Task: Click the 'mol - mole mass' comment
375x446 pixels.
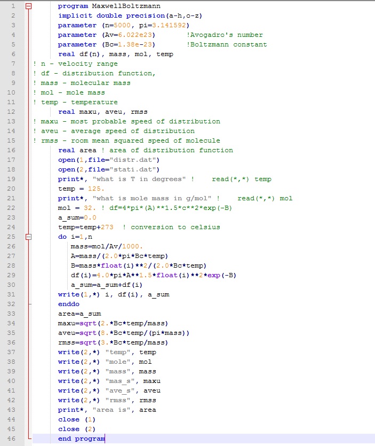Action: [69, 93]
